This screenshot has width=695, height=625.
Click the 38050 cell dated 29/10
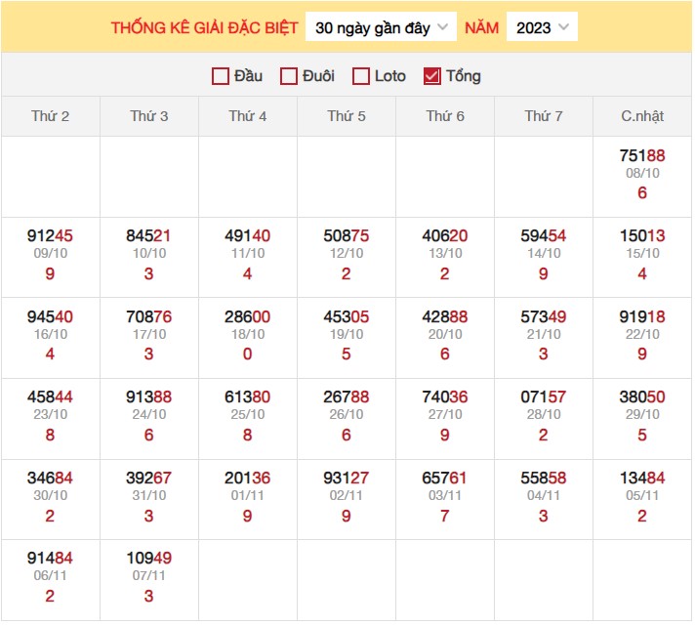click(641, 397)
